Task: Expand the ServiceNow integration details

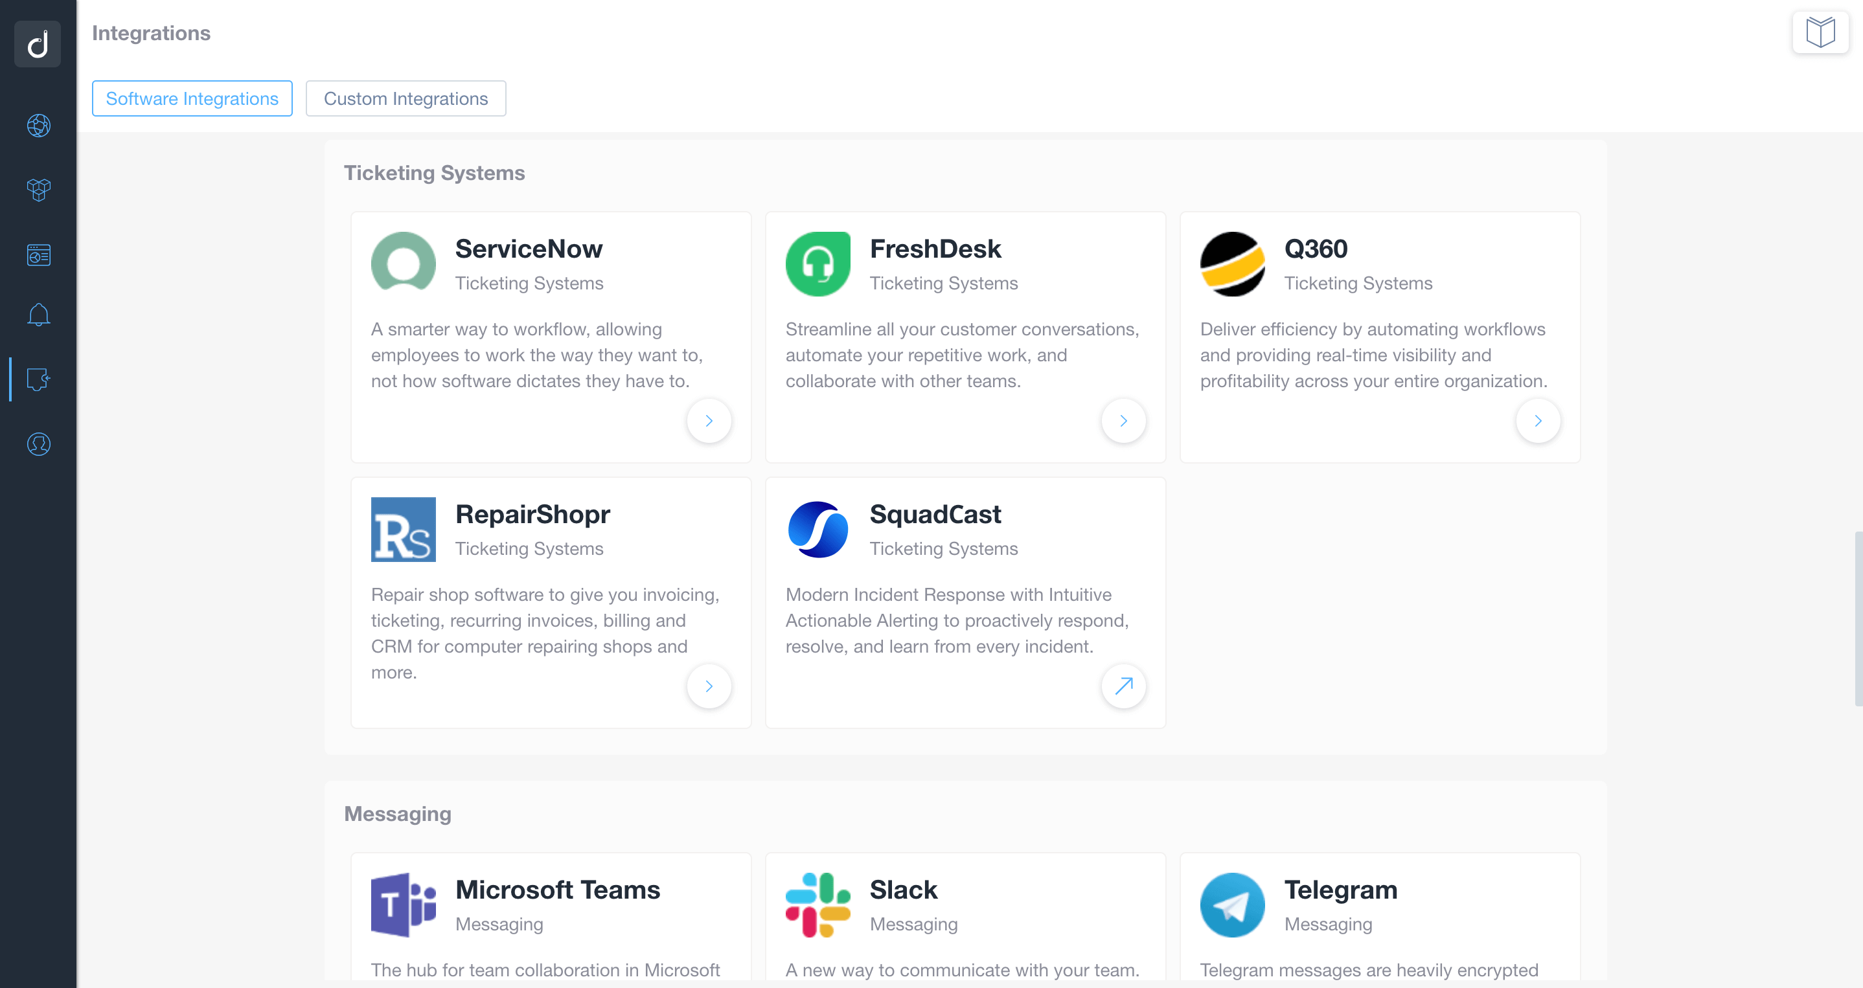Action: pos(710,420)
